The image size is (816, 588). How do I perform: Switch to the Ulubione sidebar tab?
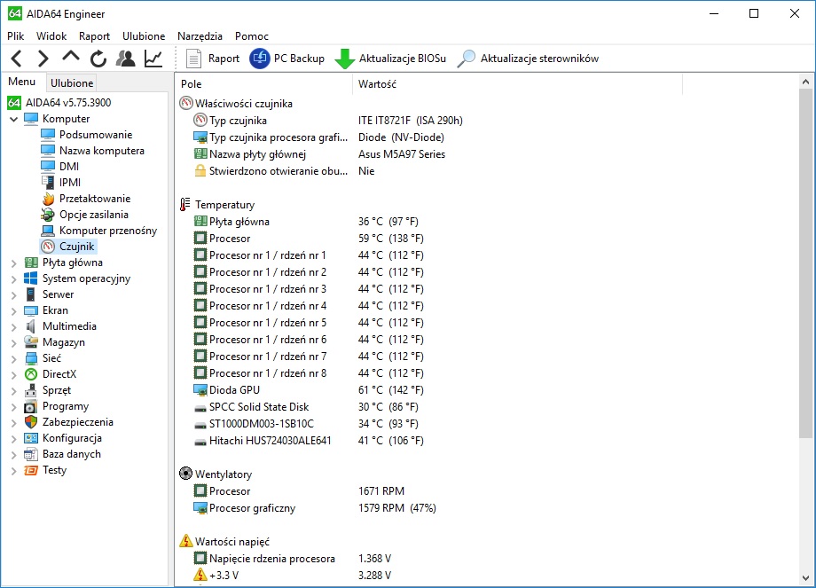pyautogui.click(x=72, y=83)
